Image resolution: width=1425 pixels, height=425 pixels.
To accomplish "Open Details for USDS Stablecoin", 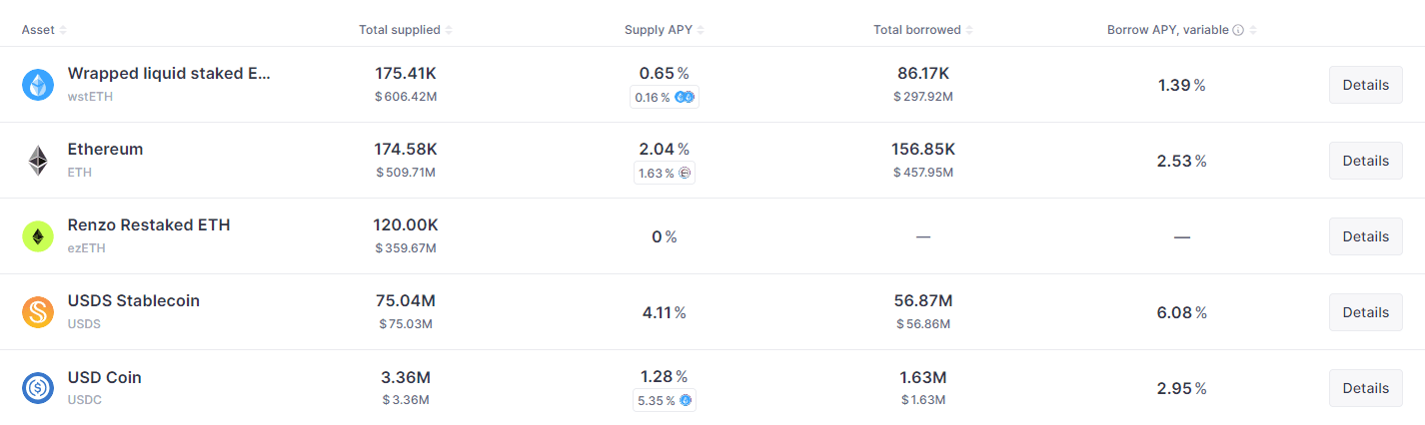I will [x=1365, y=312].
